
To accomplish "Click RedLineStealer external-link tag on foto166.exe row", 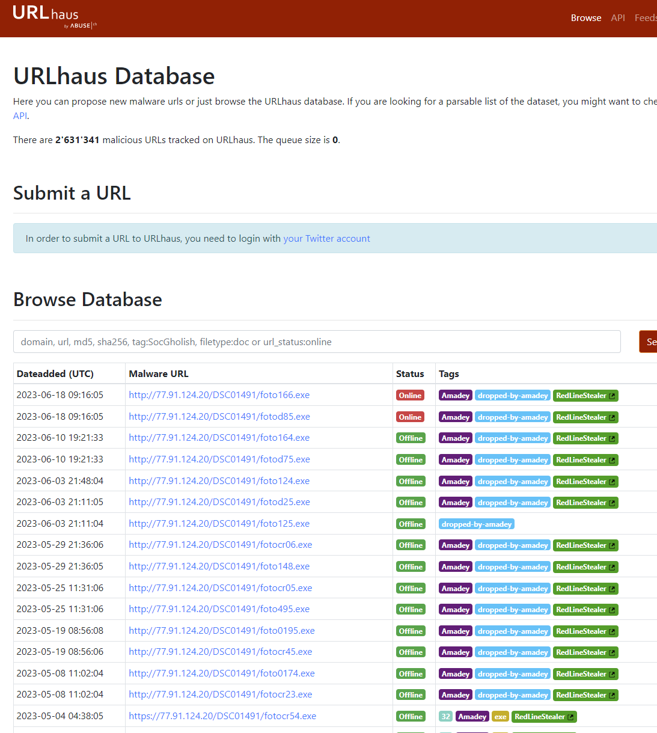I will point(585,396).
